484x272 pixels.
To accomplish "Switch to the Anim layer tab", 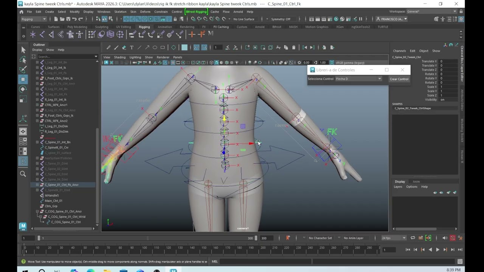I will 416,182.
